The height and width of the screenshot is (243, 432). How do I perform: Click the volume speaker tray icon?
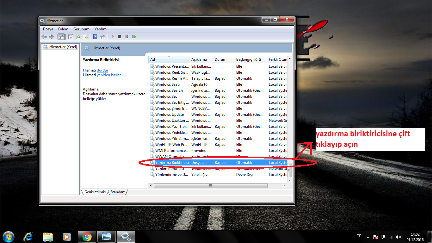(398, 237)
